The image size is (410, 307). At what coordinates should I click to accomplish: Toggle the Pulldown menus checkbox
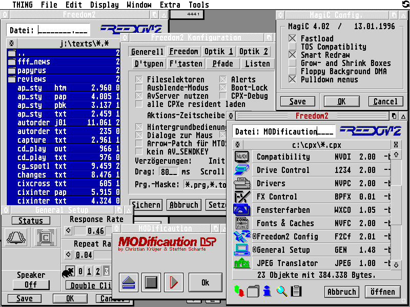[292, 79]
